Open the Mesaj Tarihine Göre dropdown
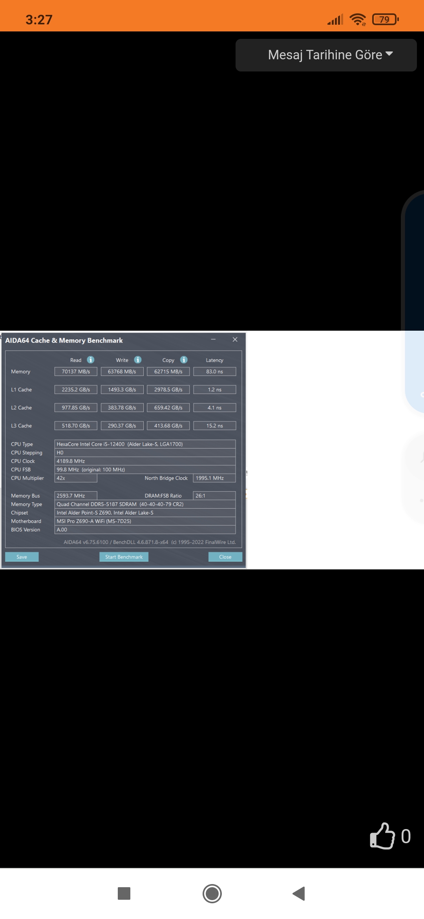The width and height of the screenshot is (424, 919). click(326, 55)
